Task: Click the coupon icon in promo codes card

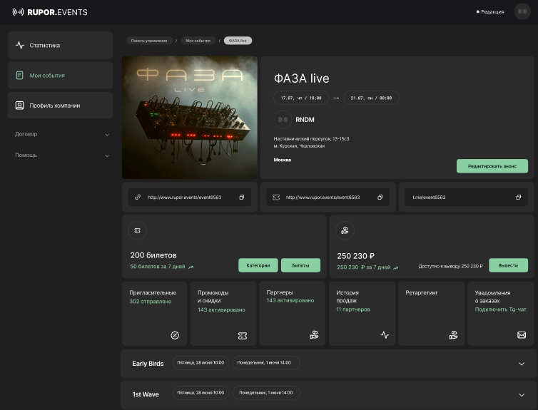Action: pos(243,335)
